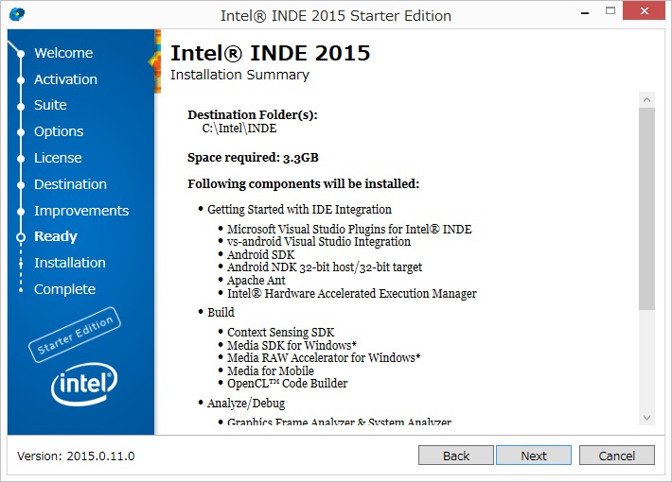Click the Starter Edition badge
The width and height of the screenshot is (672, 482).
coord(76,335)
